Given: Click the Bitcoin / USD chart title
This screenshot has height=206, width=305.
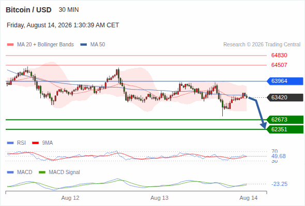Looking at the screenshot, I should pyautogui.click(x=28, y=10).
